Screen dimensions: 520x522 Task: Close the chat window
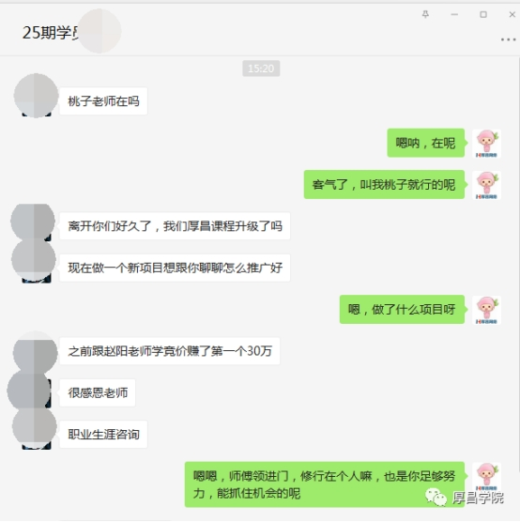click(x=512, y=14)
